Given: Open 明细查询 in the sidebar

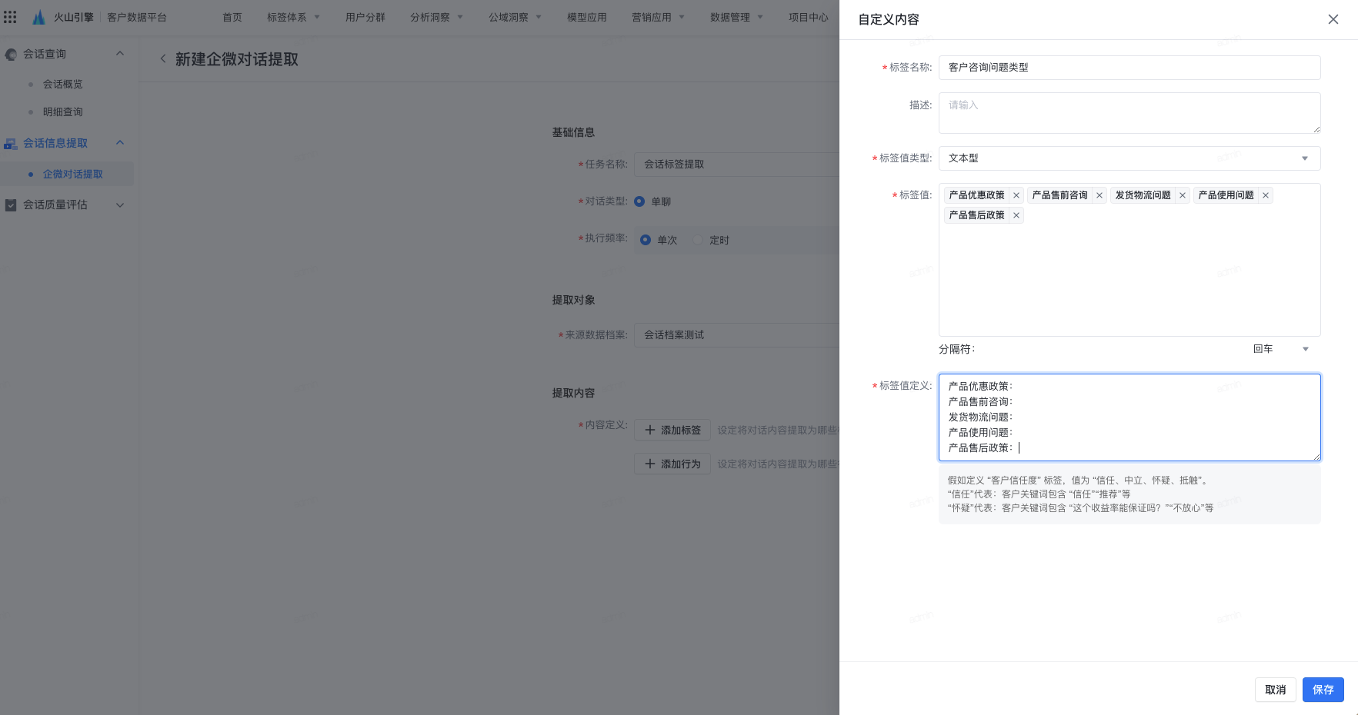Looking at the screenshot, I should point(63,112).
